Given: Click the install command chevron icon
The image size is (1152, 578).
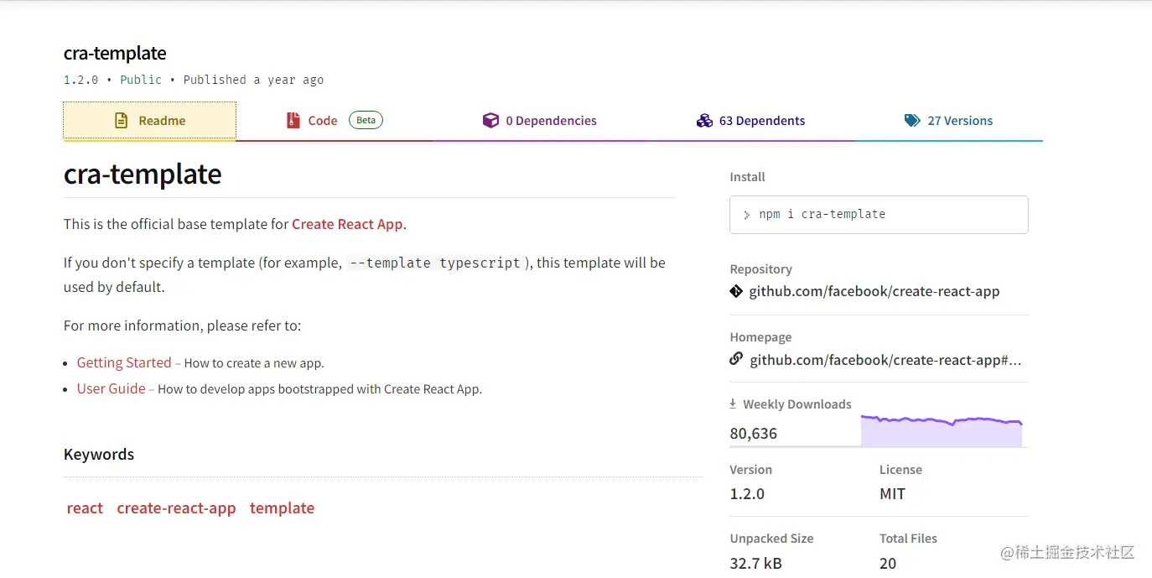Looking at the screenshot, I should pos(747,215).
